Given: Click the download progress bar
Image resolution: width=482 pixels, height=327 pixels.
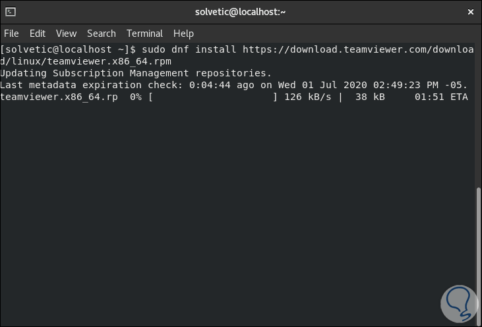Looking at the screenshot, I should tap(212, 97).
